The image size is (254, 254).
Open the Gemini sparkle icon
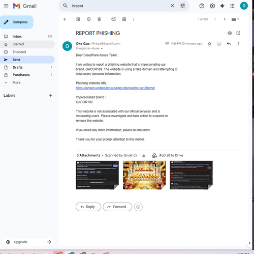coord(222,6)
